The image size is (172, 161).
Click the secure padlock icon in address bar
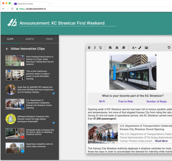pyautogui.click(x=17, y=9)
